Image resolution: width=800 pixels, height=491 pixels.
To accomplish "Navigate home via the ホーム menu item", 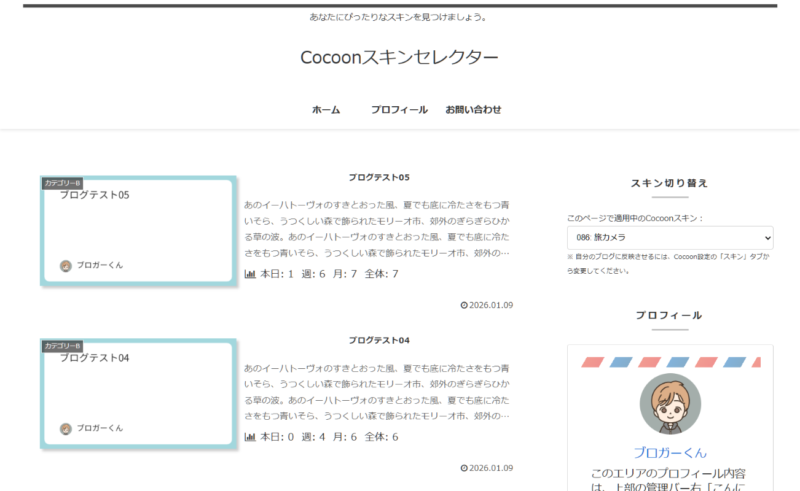I will point(325,109).
